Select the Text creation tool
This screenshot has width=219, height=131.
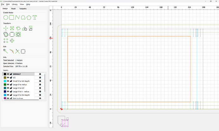[x=34, y=17]
